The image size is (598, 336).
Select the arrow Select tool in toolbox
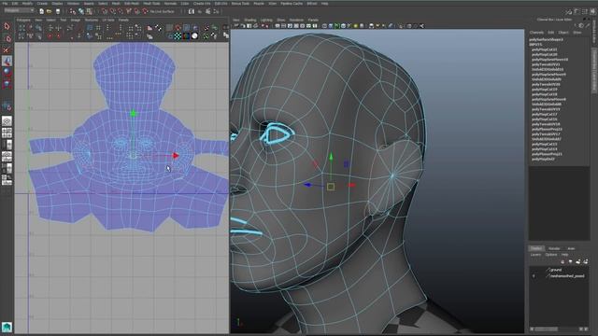pyautogui.click(x=7, y=26)
